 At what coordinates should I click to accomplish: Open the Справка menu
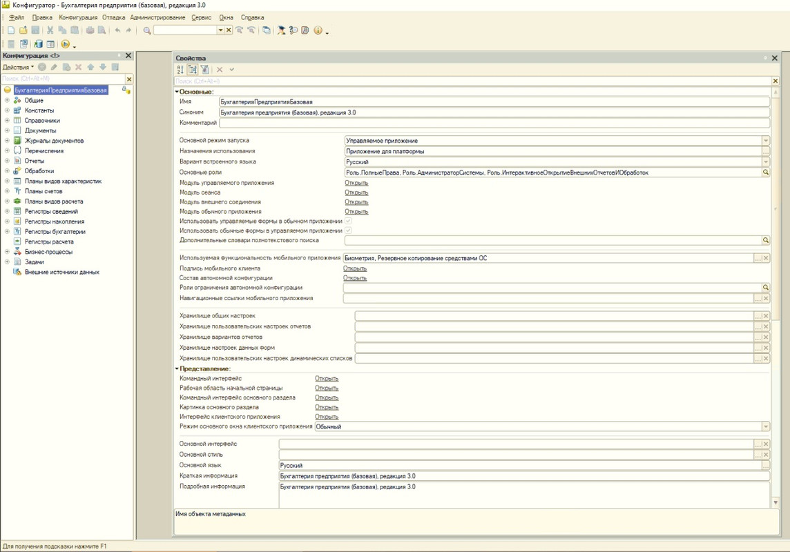[253, 18]
